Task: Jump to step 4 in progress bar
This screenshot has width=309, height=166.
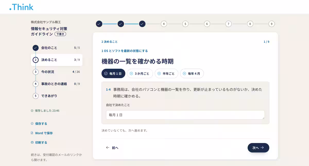Action: click(164, 24)
